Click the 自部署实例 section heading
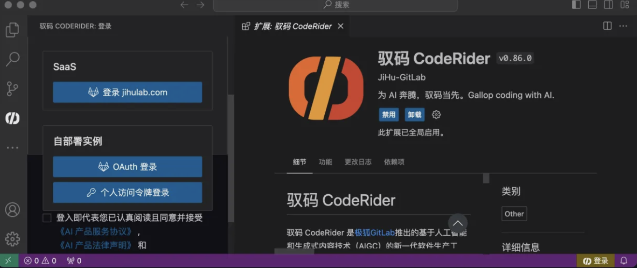The width and height of the screenshot is (637, 268). 78,141
